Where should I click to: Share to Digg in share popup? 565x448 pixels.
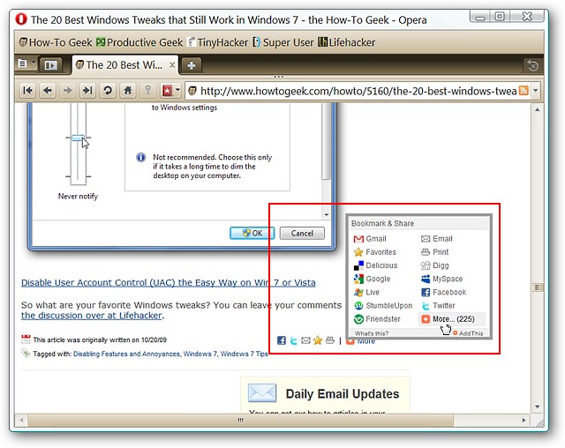[435, 265]
